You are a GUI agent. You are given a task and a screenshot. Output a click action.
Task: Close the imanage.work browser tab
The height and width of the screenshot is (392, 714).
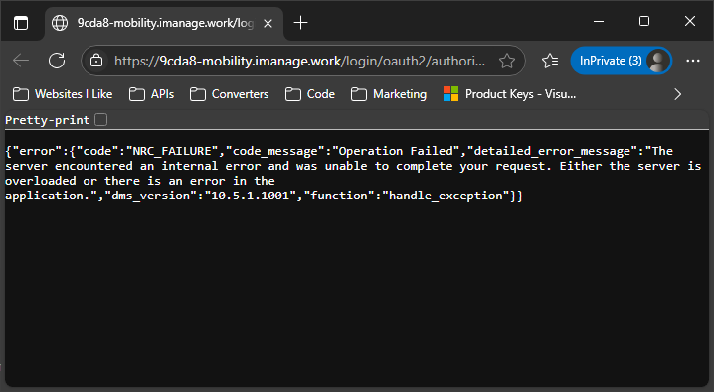pyautogui.click(x=268, y=23)
